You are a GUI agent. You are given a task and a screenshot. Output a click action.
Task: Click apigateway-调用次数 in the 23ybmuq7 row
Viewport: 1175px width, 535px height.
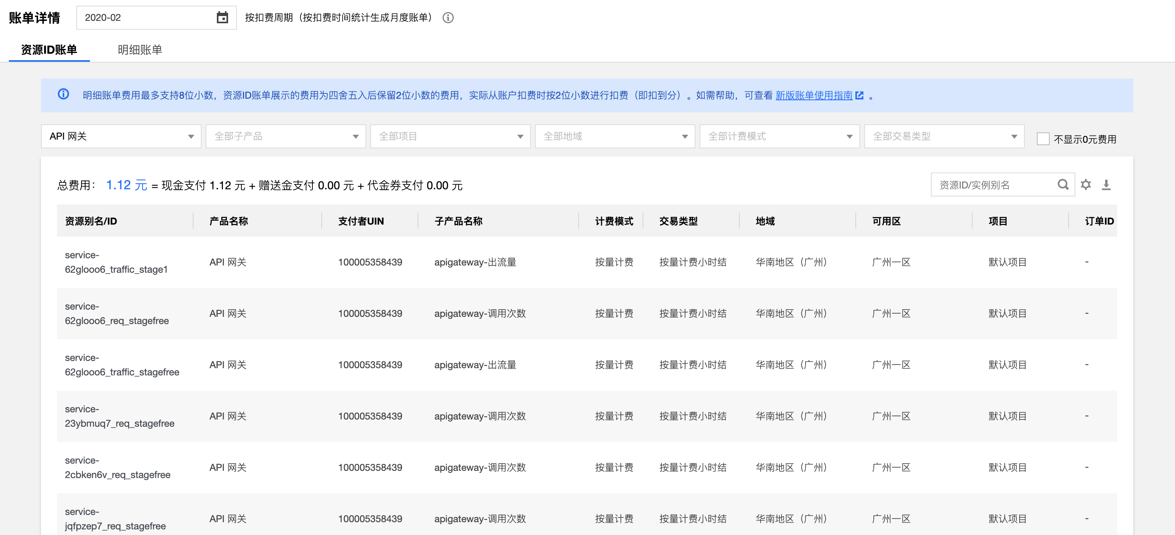pyautogui.click(x=480, y=416)
